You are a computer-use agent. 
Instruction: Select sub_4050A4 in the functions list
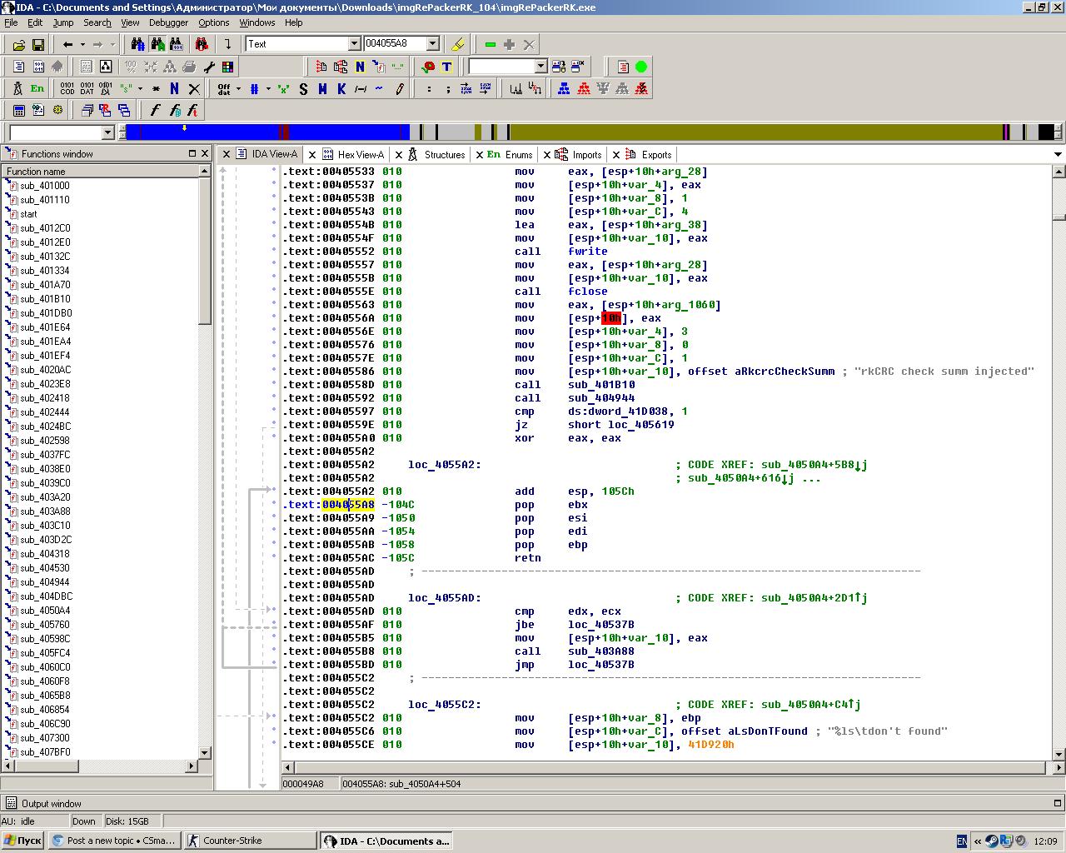[45, 611]
